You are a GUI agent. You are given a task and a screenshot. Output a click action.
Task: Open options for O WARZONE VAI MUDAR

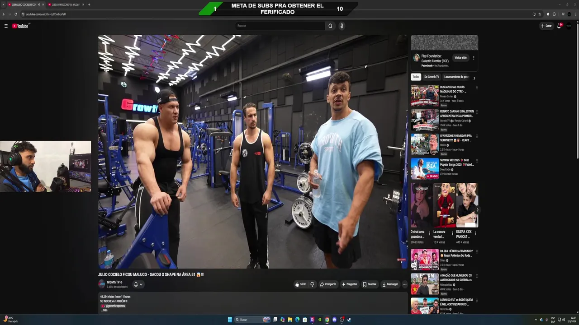[476, 136]
